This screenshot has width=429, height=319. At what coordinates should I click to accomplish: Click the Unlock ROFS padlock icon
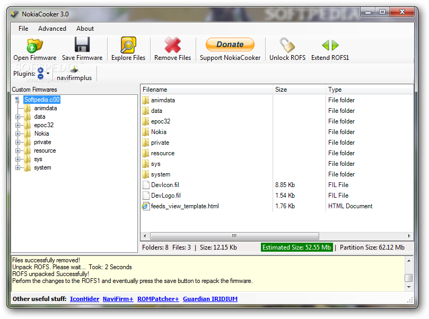(287, 45)
